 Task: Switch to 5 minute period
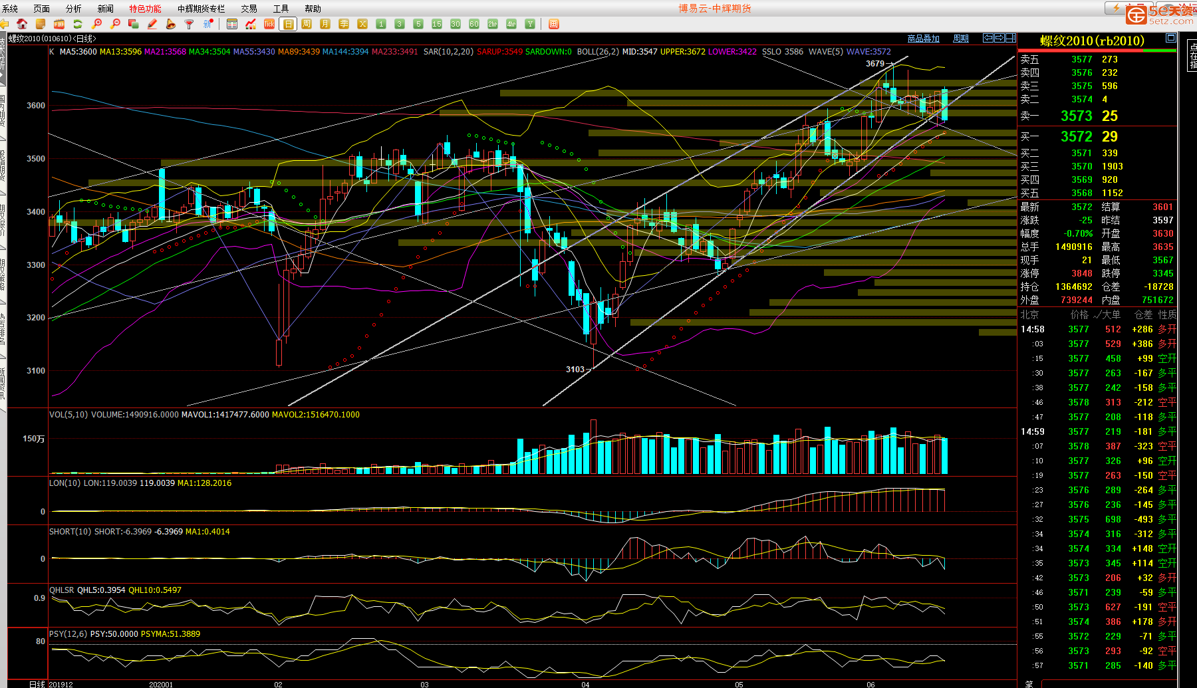418,24
